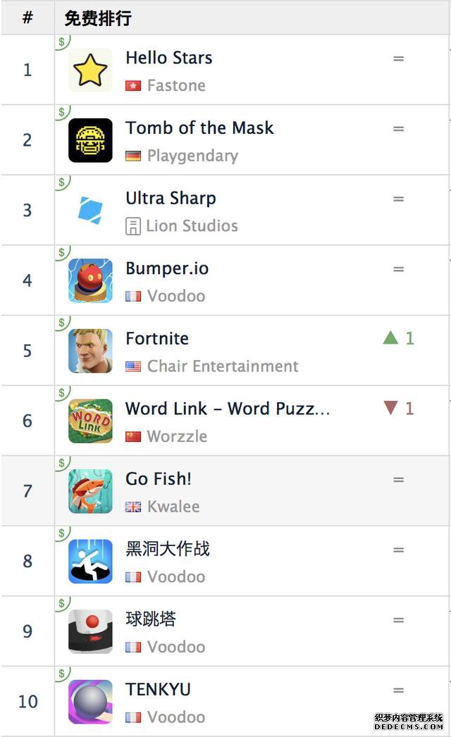The width and height of the screenshot is (451, 737).
Task: Click the Tomb of the Mask icon
Action: point(90,140)
